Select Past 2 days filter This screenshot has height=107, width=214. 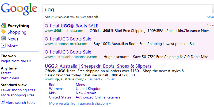(10, 78)
